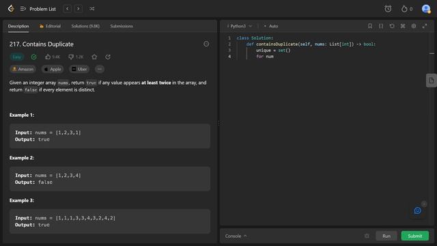Click the panel divider handle
The image size is (437, 246).
[x=218, y=123]
